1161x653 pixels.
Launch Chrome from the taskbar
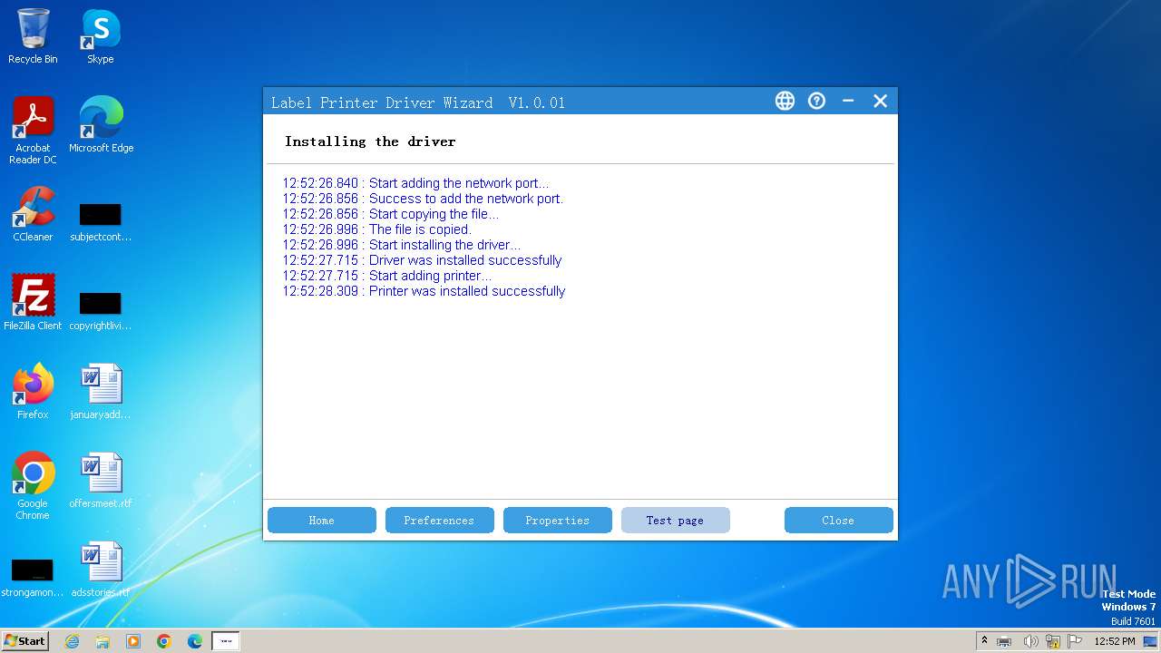[x=164, y=641]
